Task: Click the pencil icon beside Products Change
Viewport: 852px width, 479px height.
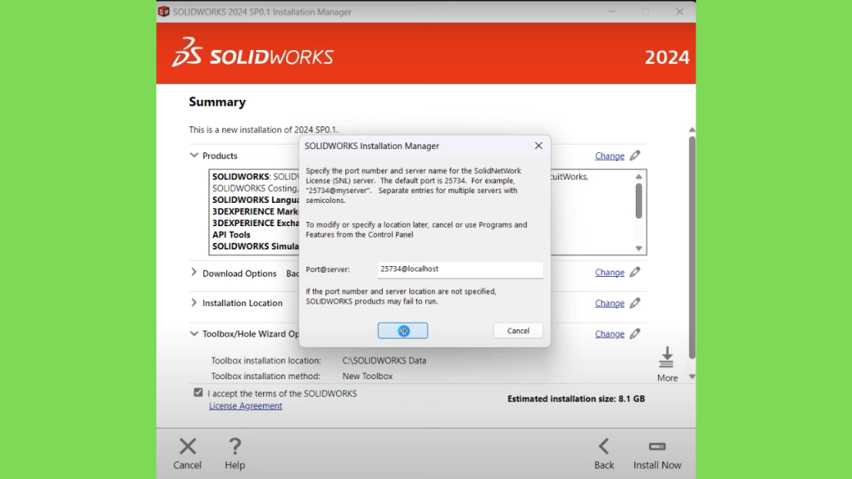Action: [x=635, y=156]
